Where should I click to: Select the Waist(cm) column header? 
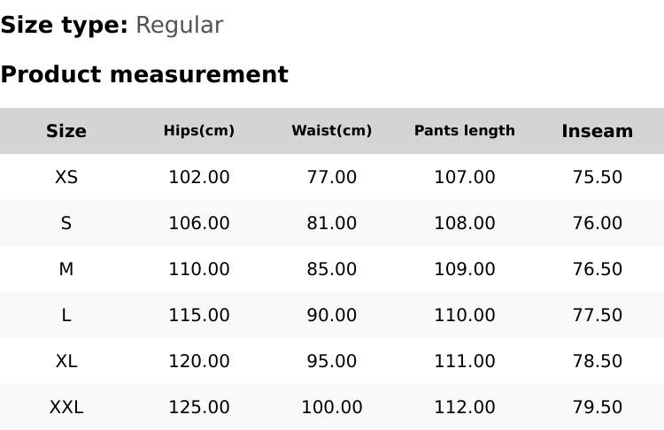(x=332, y=131)
